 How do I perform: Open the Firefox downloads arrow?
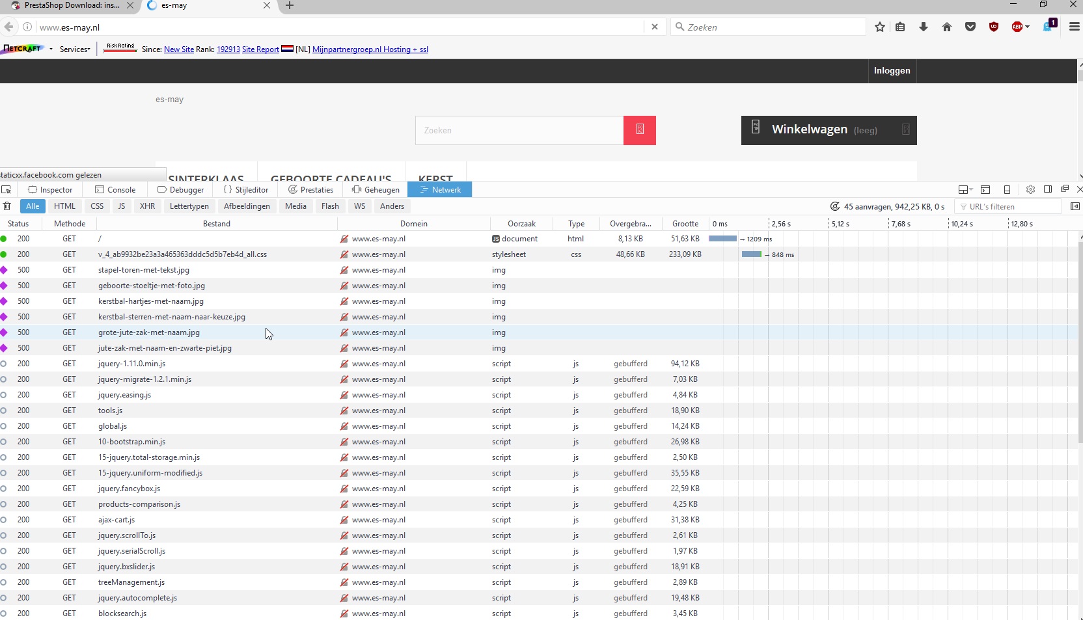[x=924, y=27]
